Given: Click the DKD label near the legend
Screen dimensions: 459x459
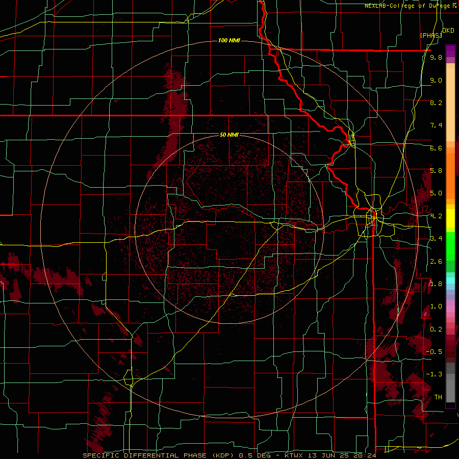Looking at the screenshot, I should click(x=448, y=31).
